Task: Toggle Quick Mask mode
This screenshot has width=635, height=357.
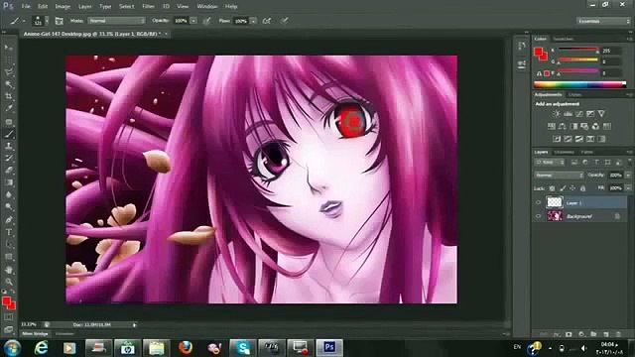Action: (9, 317)
